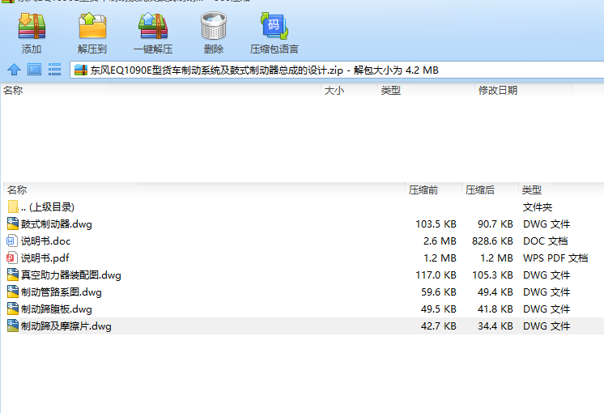Click DWG icon of 制动管路系图.dwg

(x=13, y=292)
